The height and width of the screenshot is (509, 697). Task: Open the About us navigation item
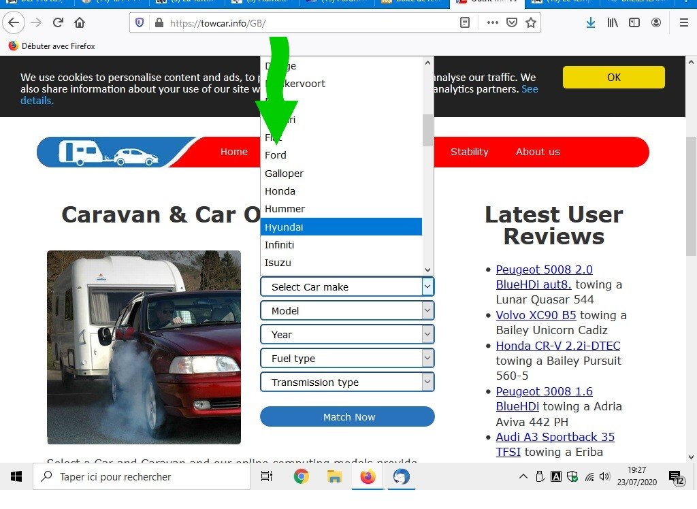point(538,152)
